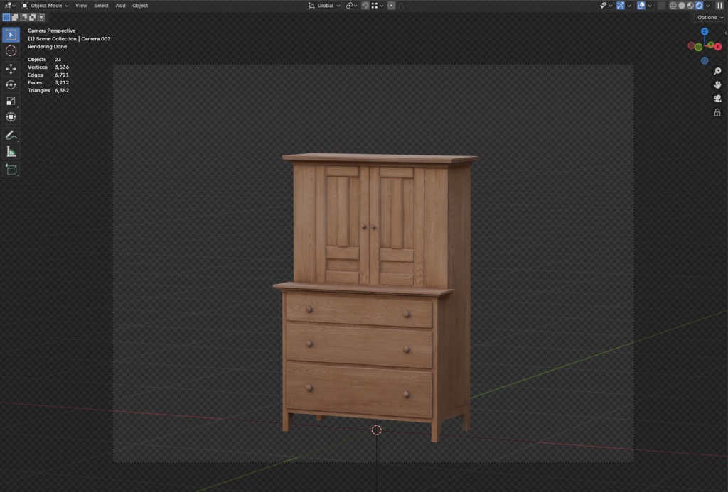This screenshot has height=492, width=728.
Task: Click the Select menu
Action: pyautogui.click(x=102, y=5)
